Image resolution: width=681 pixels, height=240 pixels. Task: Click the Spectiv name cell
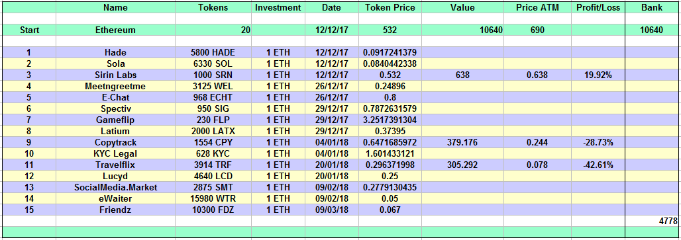(x=115, y=108)
